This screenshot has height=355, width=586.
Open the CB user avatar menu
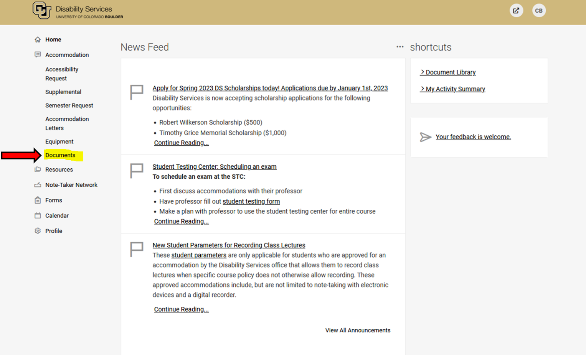click(x=539, y=11)
